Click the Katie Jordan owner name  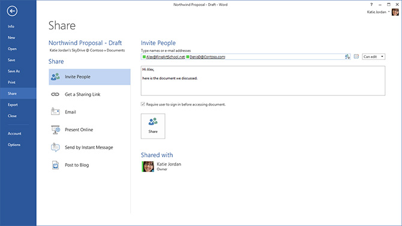click(x=169, y=164)
